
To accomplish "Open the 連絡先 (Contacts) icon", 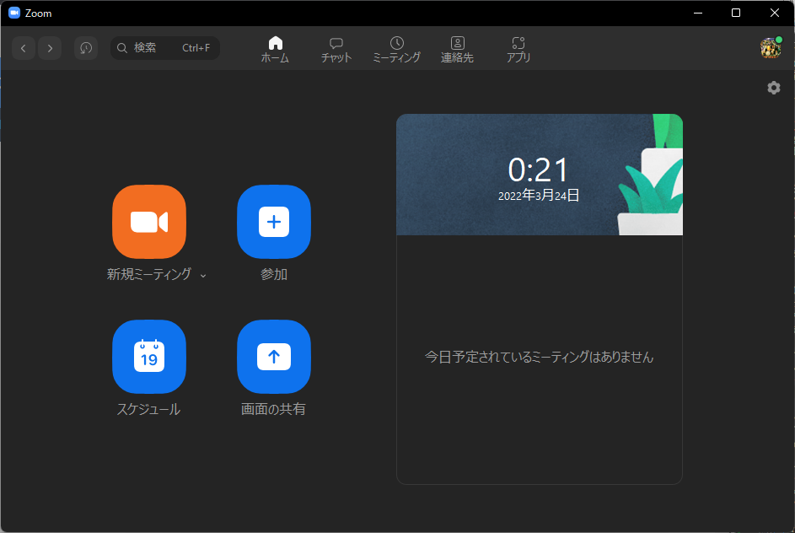I will tap(458, 48).
